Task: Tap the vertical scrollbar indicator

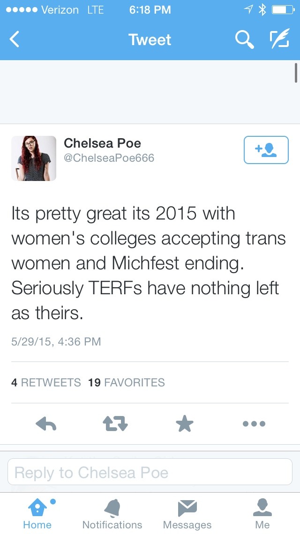Action: (296, 73)
